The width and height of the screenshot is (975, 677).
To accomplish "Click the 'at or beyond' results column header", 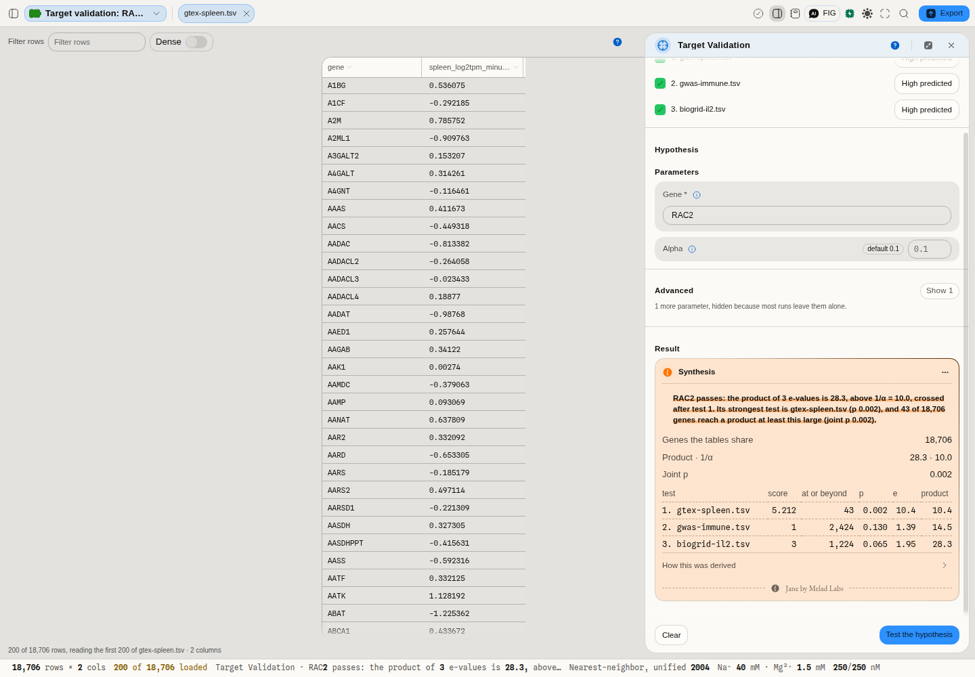I will point(824,494).
